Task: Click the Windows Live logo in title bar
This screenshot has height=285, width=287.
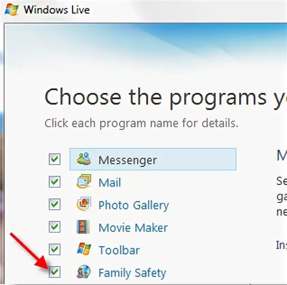Action: [12, 10]
